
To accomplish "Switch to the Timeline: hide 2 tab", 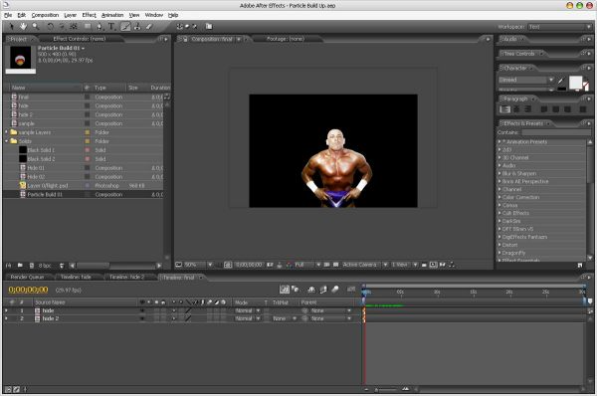I will [127, 278].
